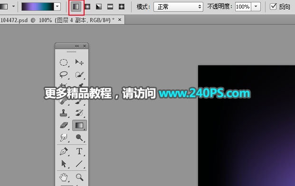Open the tool preset picker arrow

coord(14,7)
